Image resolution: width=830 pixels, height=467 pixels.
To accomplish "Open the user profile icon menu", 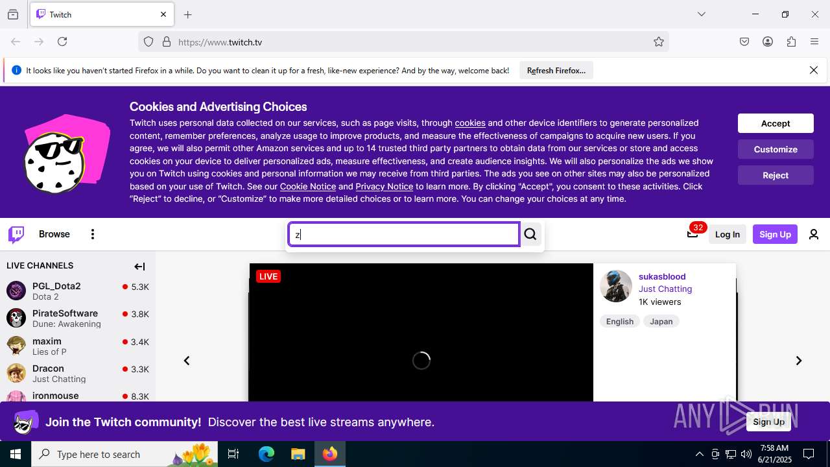I will point(814,234).
